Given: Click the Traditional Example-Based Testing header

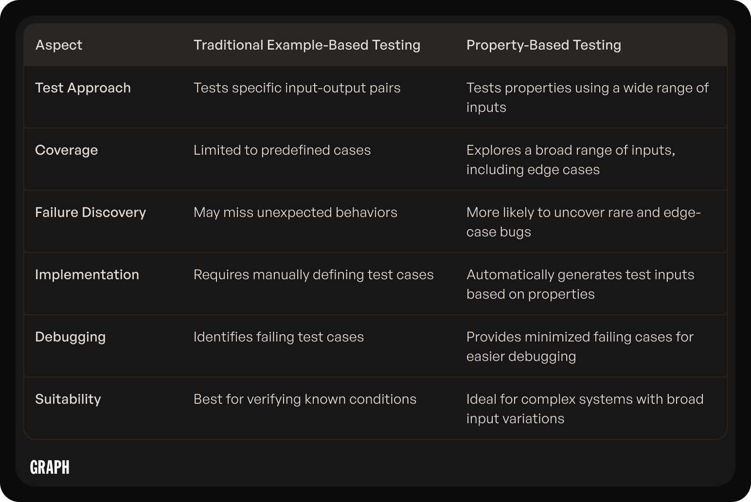Looking at the screenshot, I should coord(307,45).
